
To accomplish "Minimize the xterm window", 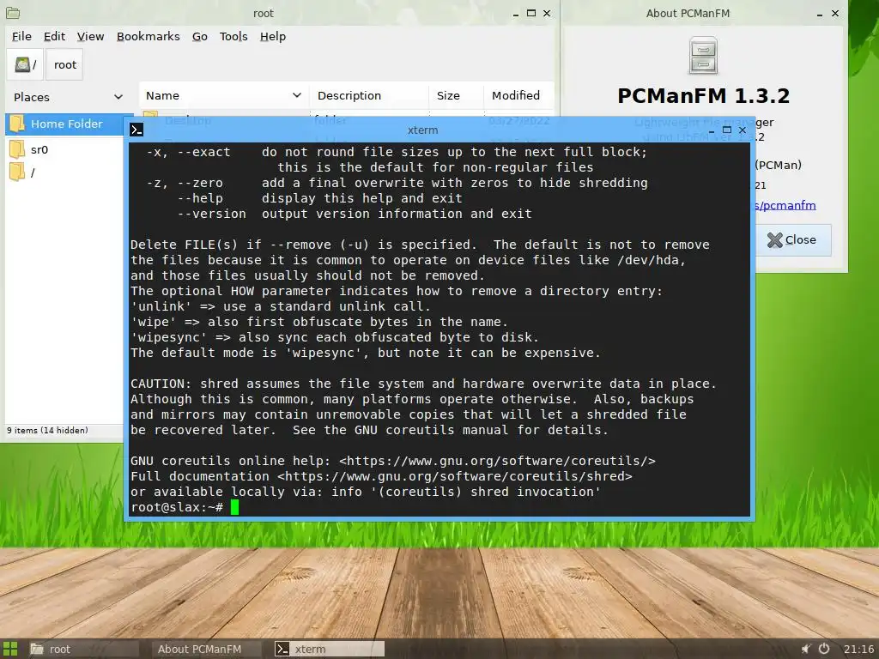I will [712, 130].
